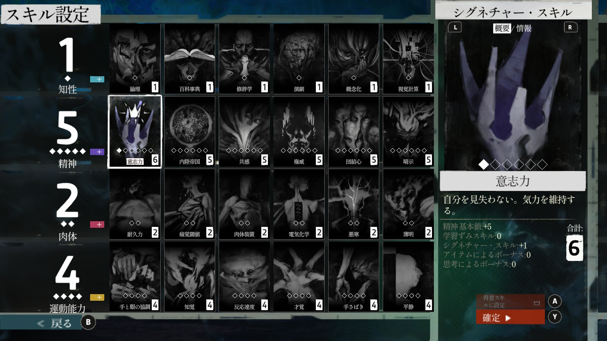Click the 知性 attribute label
This screenshot has height=341, width=607.
pos(67,89)
